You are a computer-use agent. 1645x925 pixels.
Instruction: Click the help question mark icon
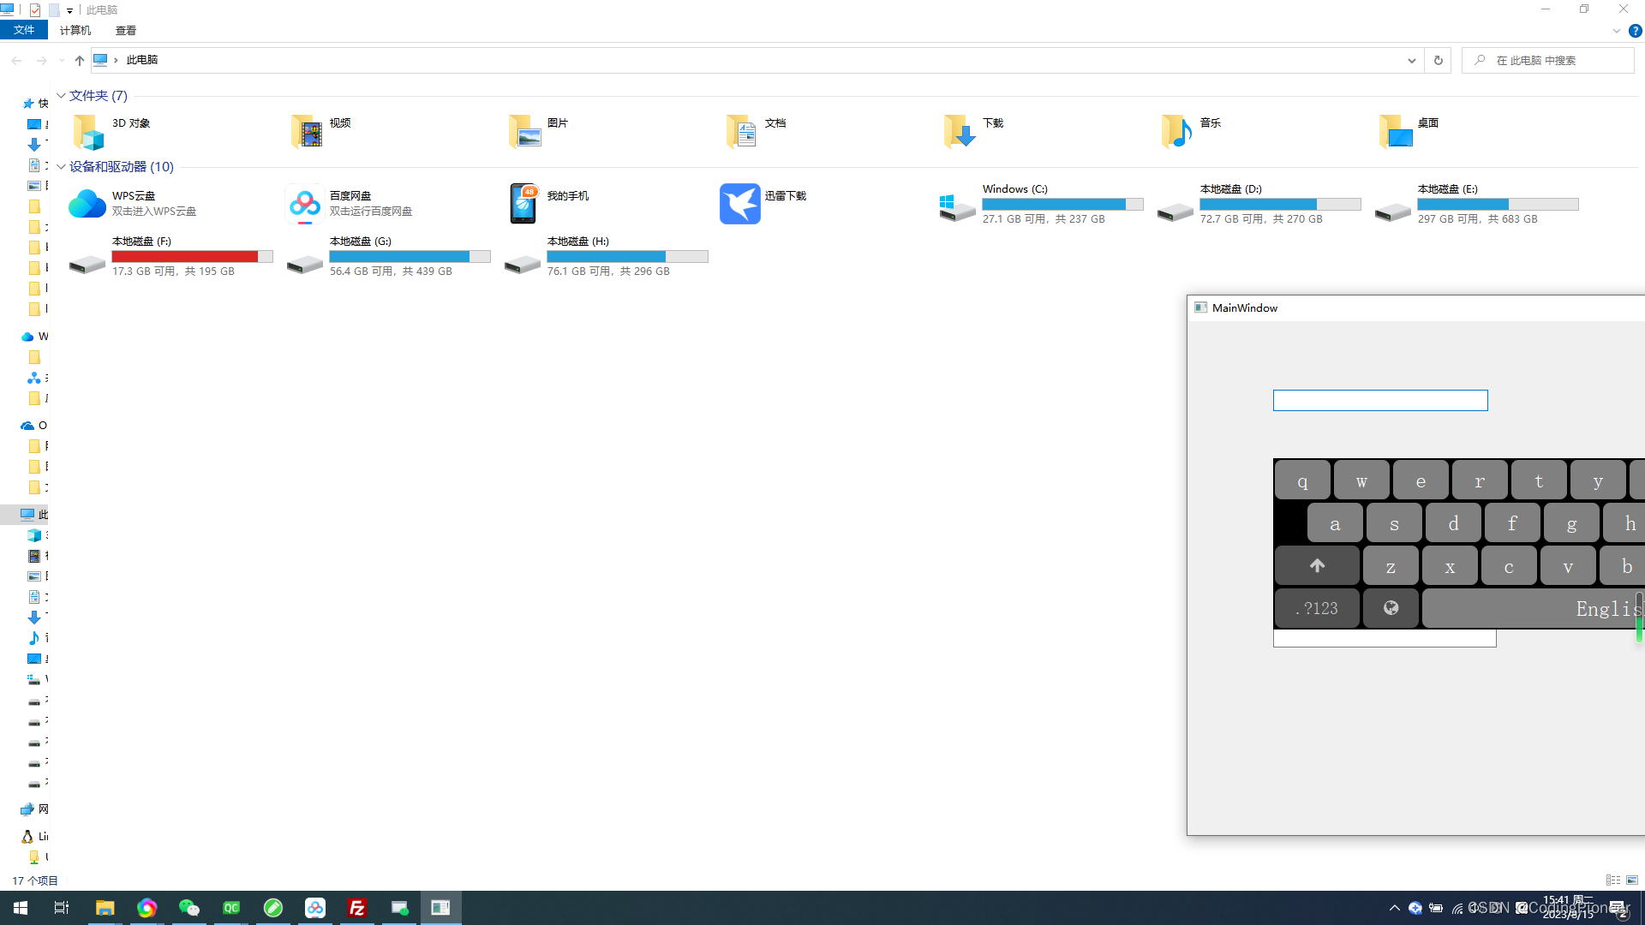point(1635,31)
